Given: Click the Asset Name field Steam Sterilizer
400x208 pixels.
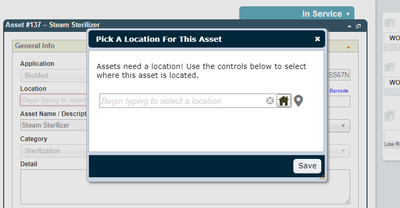Looking at the screenshot, I should coord(53,125).
